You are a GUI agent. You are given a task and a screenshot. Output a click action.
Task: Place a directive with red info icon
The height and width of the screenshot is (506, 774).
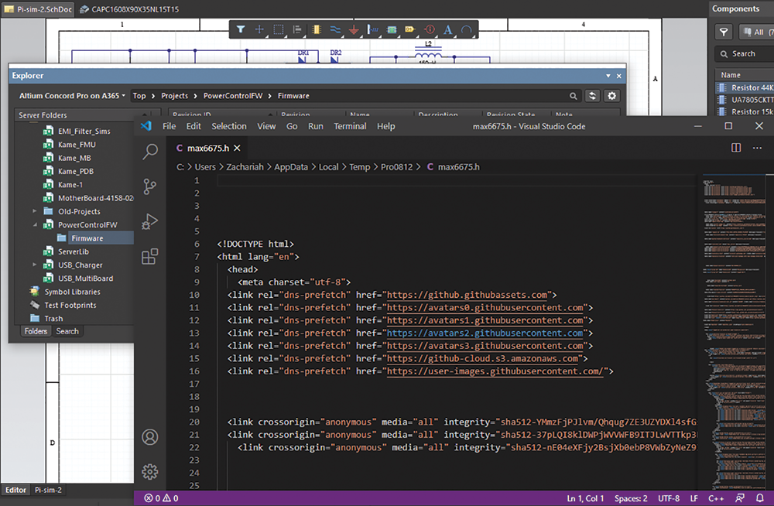coord(430,29)
